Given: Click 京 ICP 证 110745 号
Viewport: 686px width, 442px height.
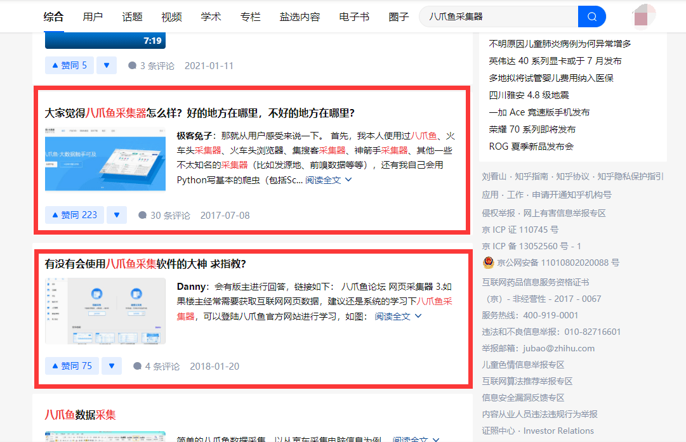Looking at the screenshot, I should point(520,230).
